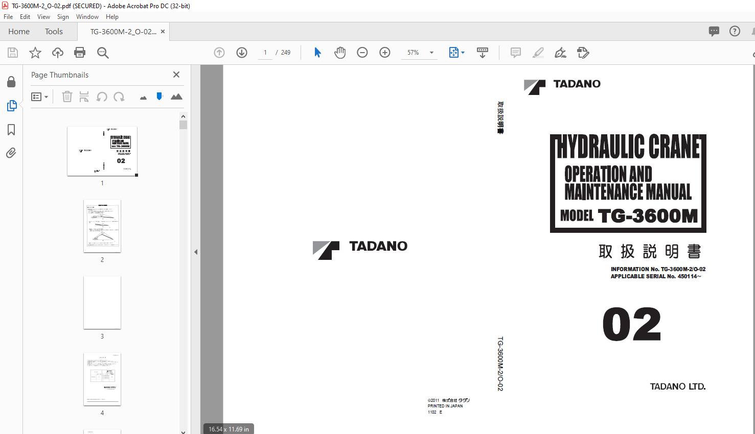Open thumbnail options dropdown menu
Screen dimensions: 755x434
(39, 97)
